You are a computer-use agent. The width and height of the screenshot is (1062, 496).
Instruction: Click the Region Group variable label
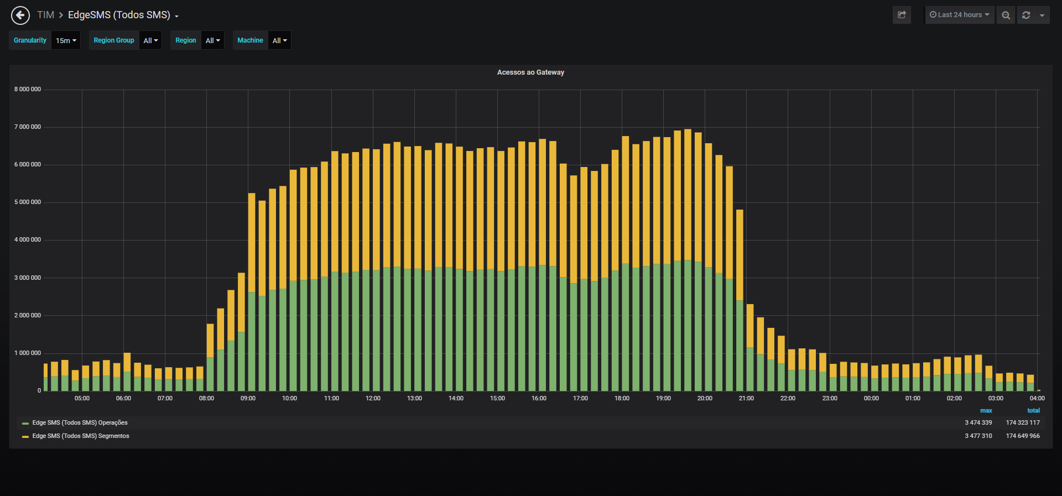pyautogui.click(x=114, y=40)
